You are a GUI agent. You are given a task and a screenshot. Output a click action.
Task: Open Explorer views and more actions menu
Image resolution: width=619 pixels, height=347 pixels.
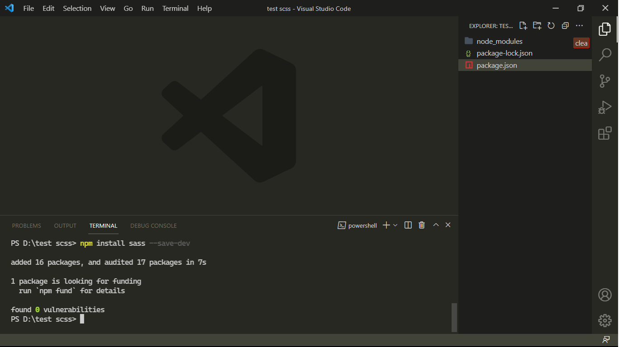579,26
